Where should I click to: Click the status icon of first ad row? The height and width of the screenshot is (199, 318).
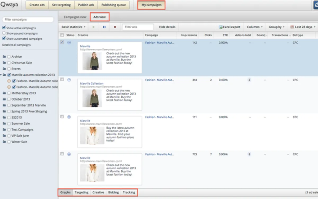(x=69, y=42)
